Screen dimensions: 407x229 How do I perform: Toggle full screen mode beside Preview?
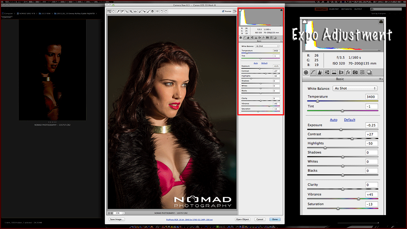pos(235,11)
